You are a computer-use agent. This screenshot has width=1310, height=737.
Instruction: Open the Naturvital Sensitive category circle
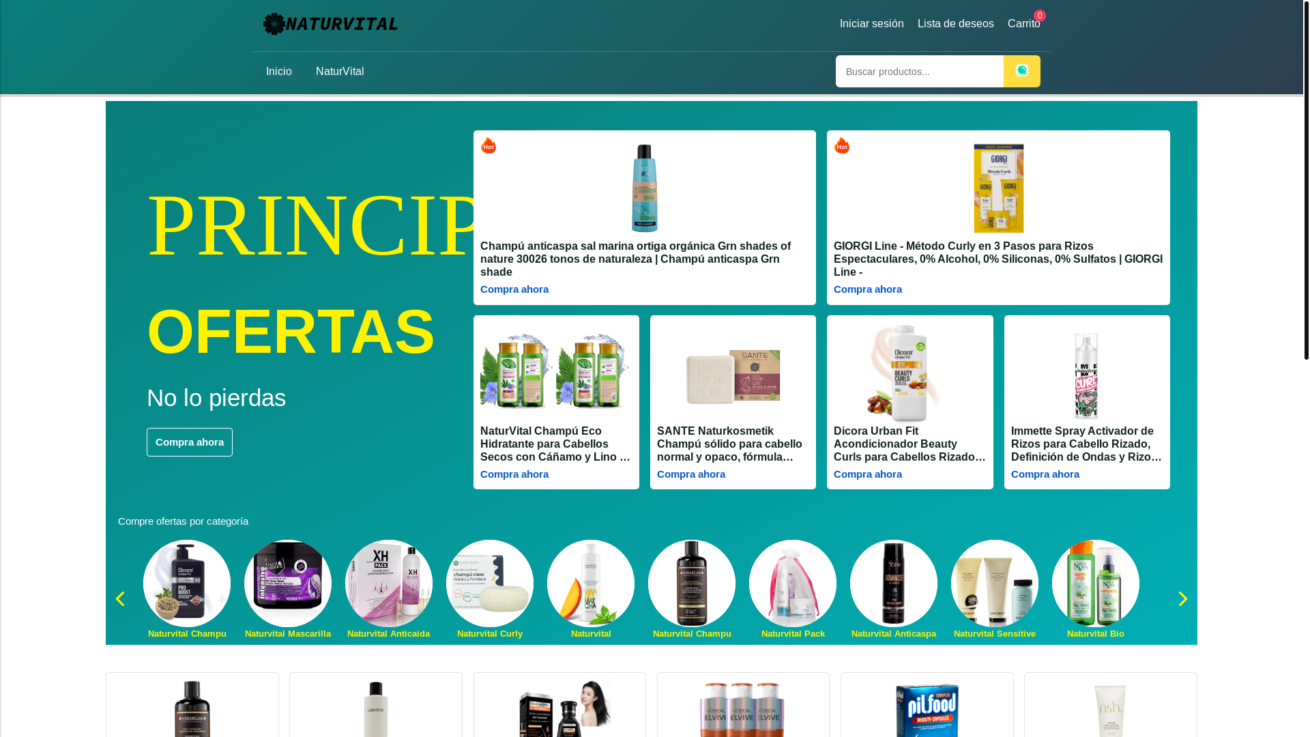point(995,583)
